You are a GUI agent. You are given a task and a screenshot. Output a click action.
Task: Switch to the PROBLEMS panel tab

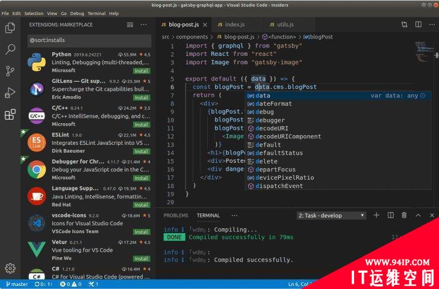coord(176,216)
